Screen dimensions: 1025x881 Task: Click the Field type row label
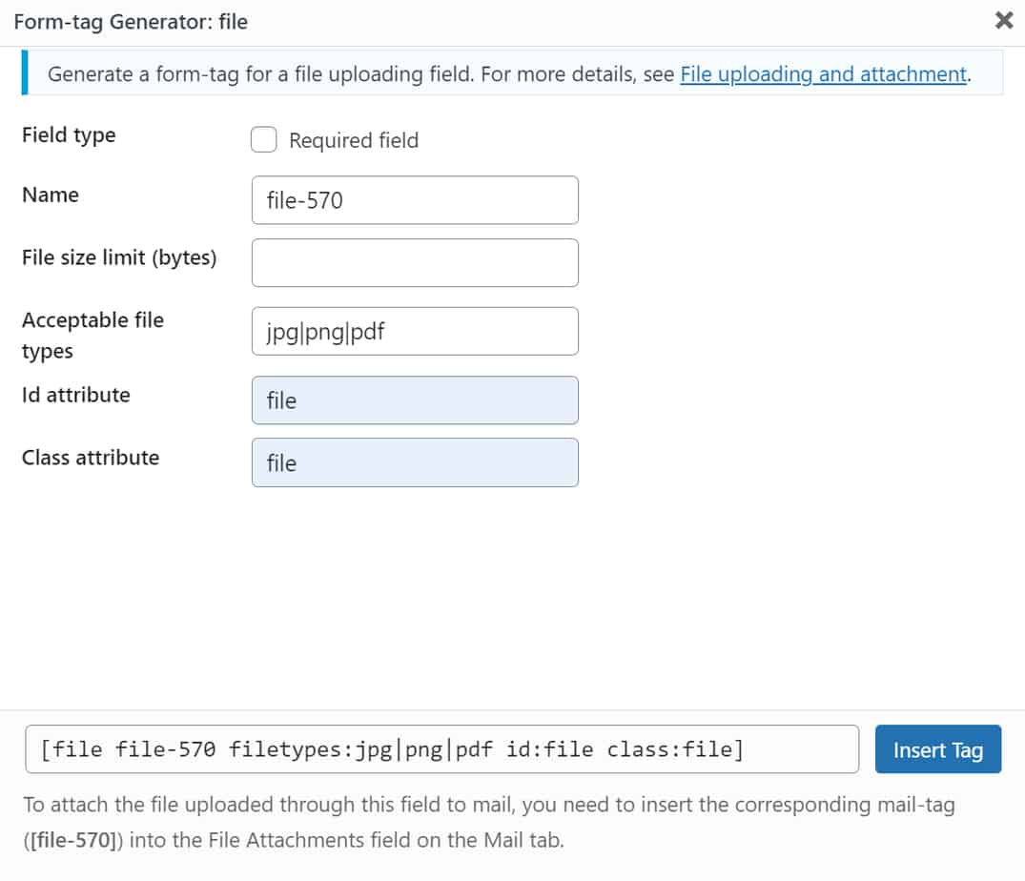[68, 134]
